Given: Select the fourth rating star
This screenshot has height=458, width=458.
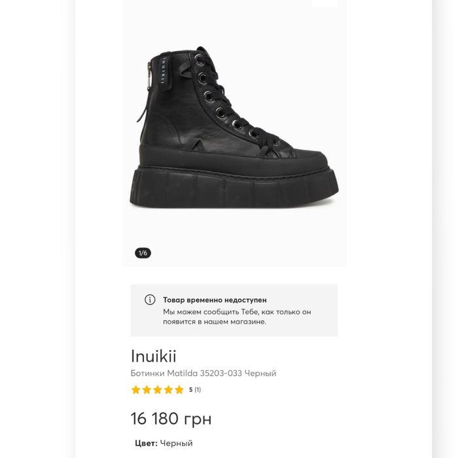Looking at the screenshot, I should [x=168, y=390].
